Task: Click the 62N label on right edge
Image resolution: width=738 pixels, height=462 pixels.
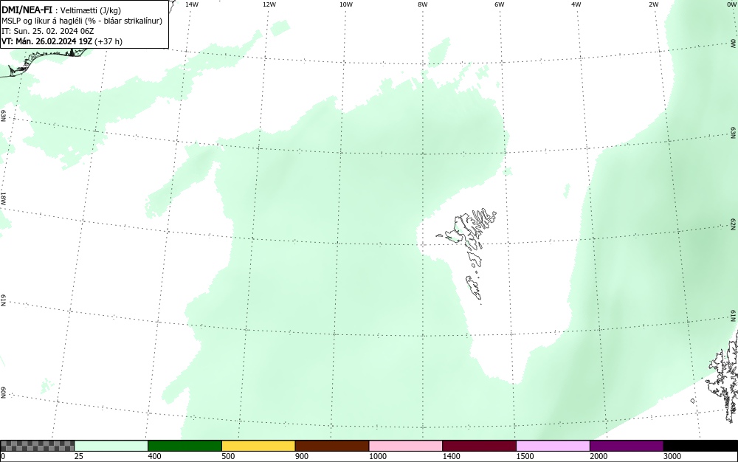Action: [734, 224]
